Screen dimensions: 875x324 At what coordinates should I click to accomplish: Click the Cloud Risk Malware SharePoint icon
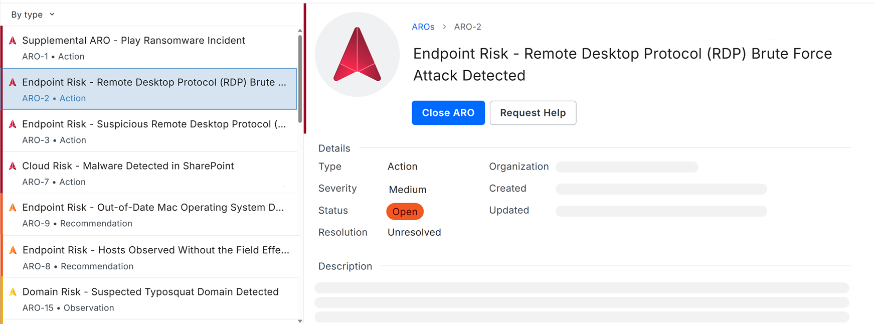(x=13, y=166)
